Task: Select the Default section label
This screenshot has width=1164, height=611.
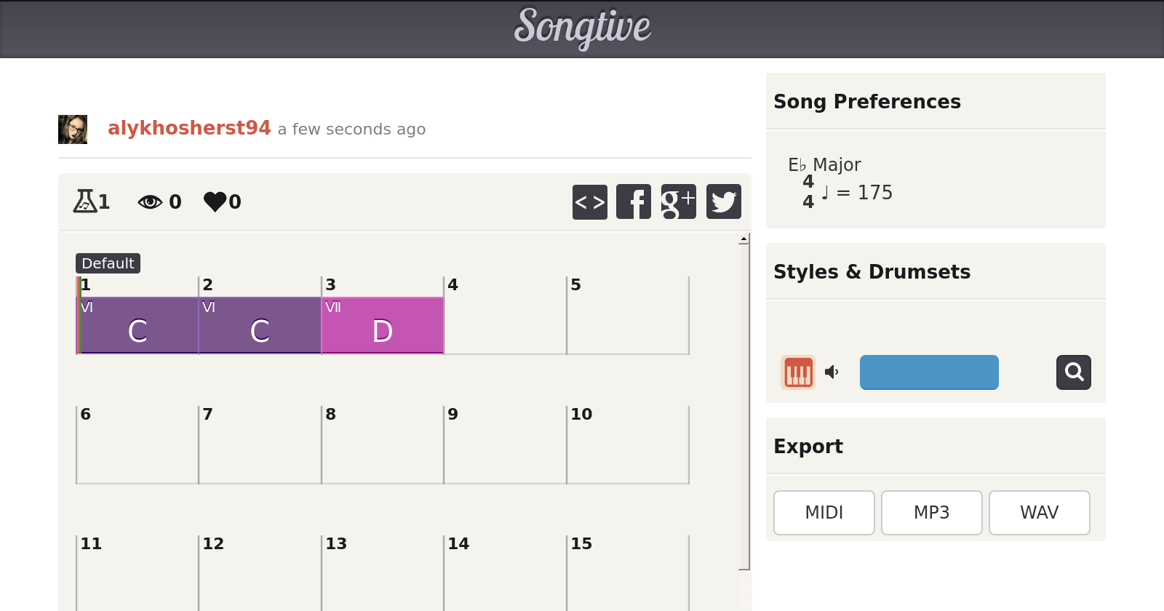Action: click(108, 263)
